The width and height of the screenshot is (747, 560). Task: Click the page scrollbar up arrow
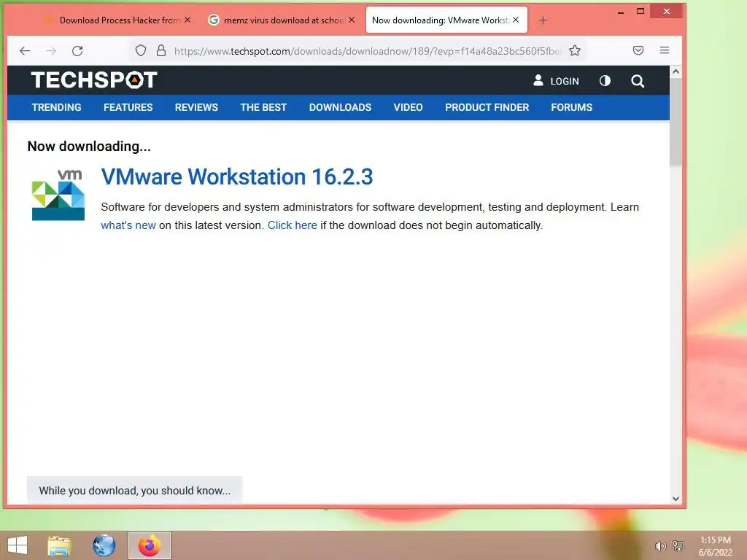[x=676, y=72]
